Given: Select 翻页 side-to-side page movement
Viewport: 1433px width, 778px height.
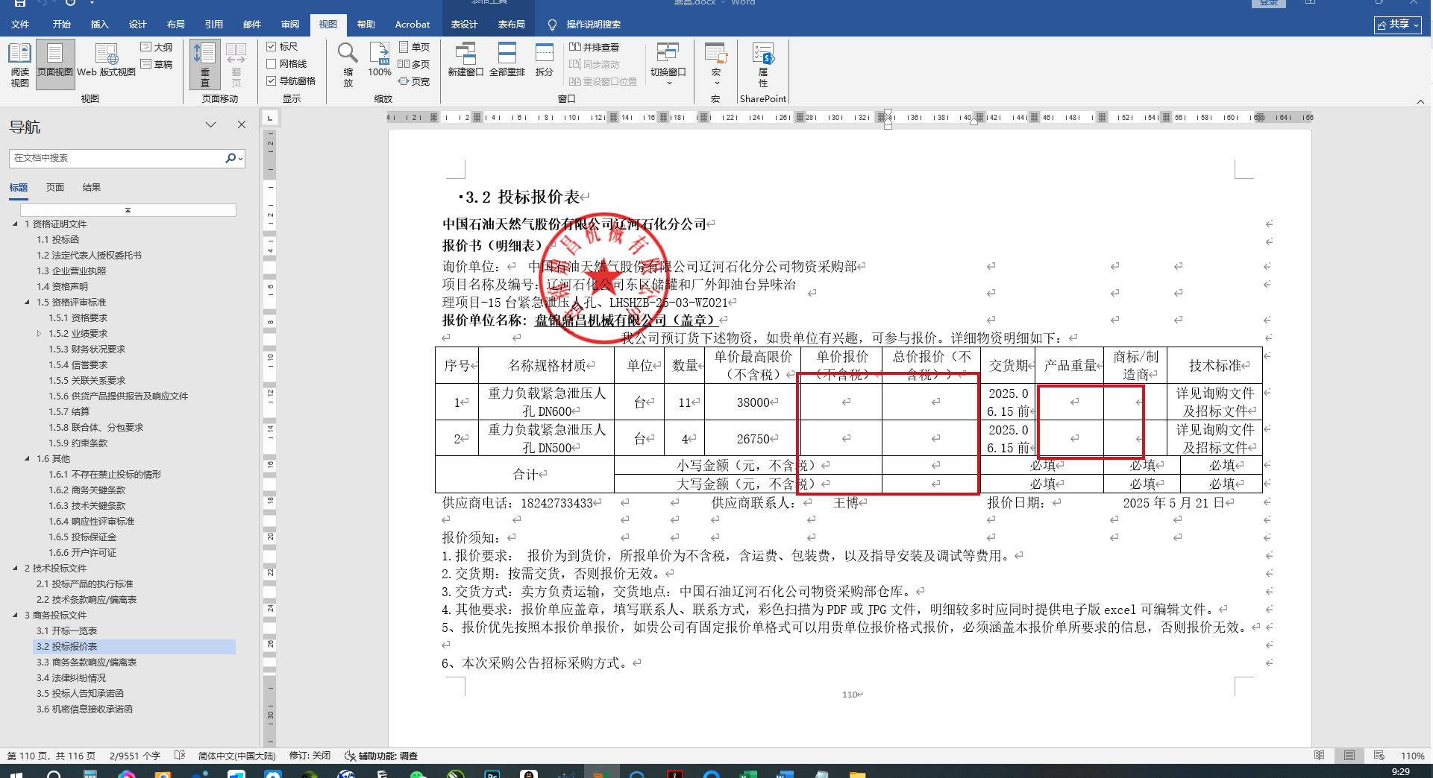Looking at the screenshot, I should (x=236, y=65).
